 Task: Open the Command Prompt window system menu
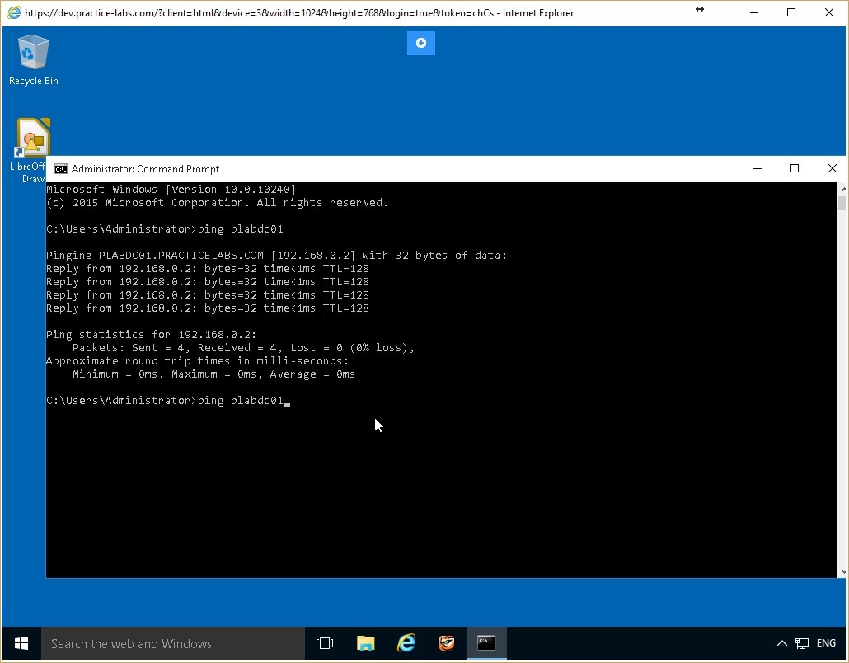click(x=59, y=168)
